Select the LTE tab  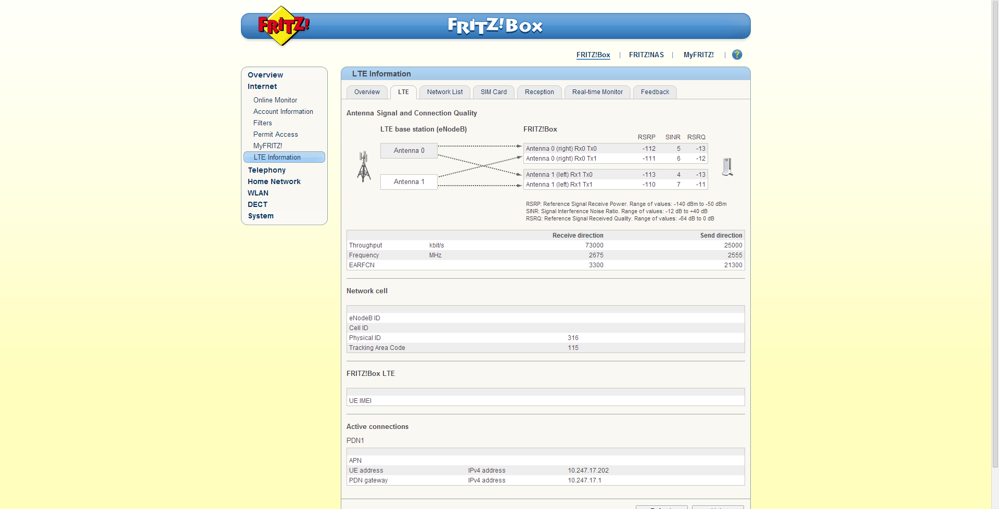403,92
